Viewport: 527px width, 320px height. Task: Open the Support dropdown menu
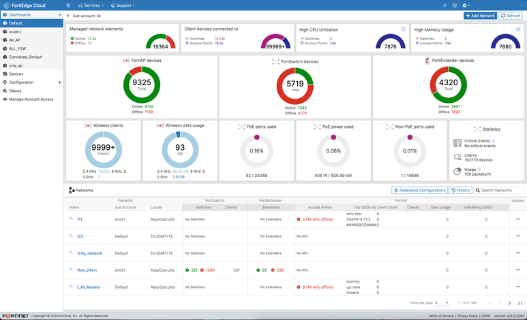[123, 5]
